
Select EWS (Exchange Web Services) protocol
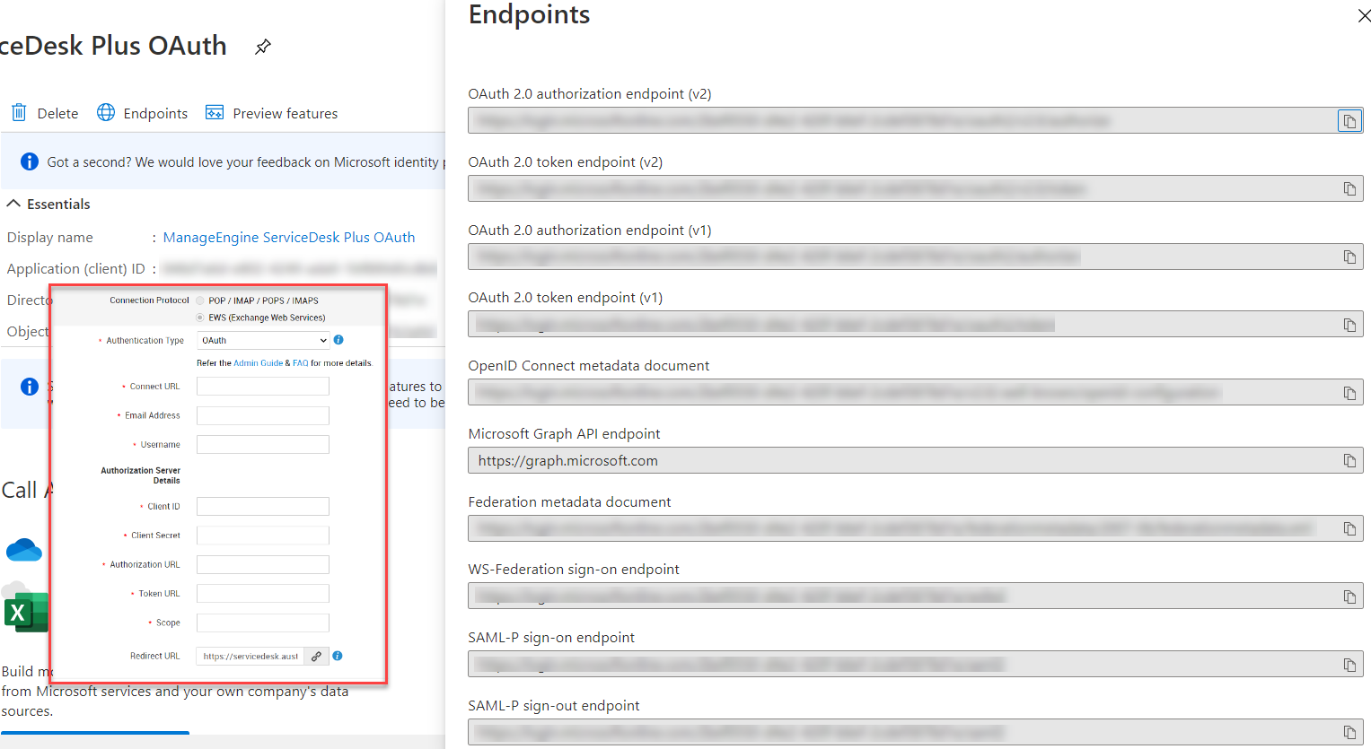[200, 318]
